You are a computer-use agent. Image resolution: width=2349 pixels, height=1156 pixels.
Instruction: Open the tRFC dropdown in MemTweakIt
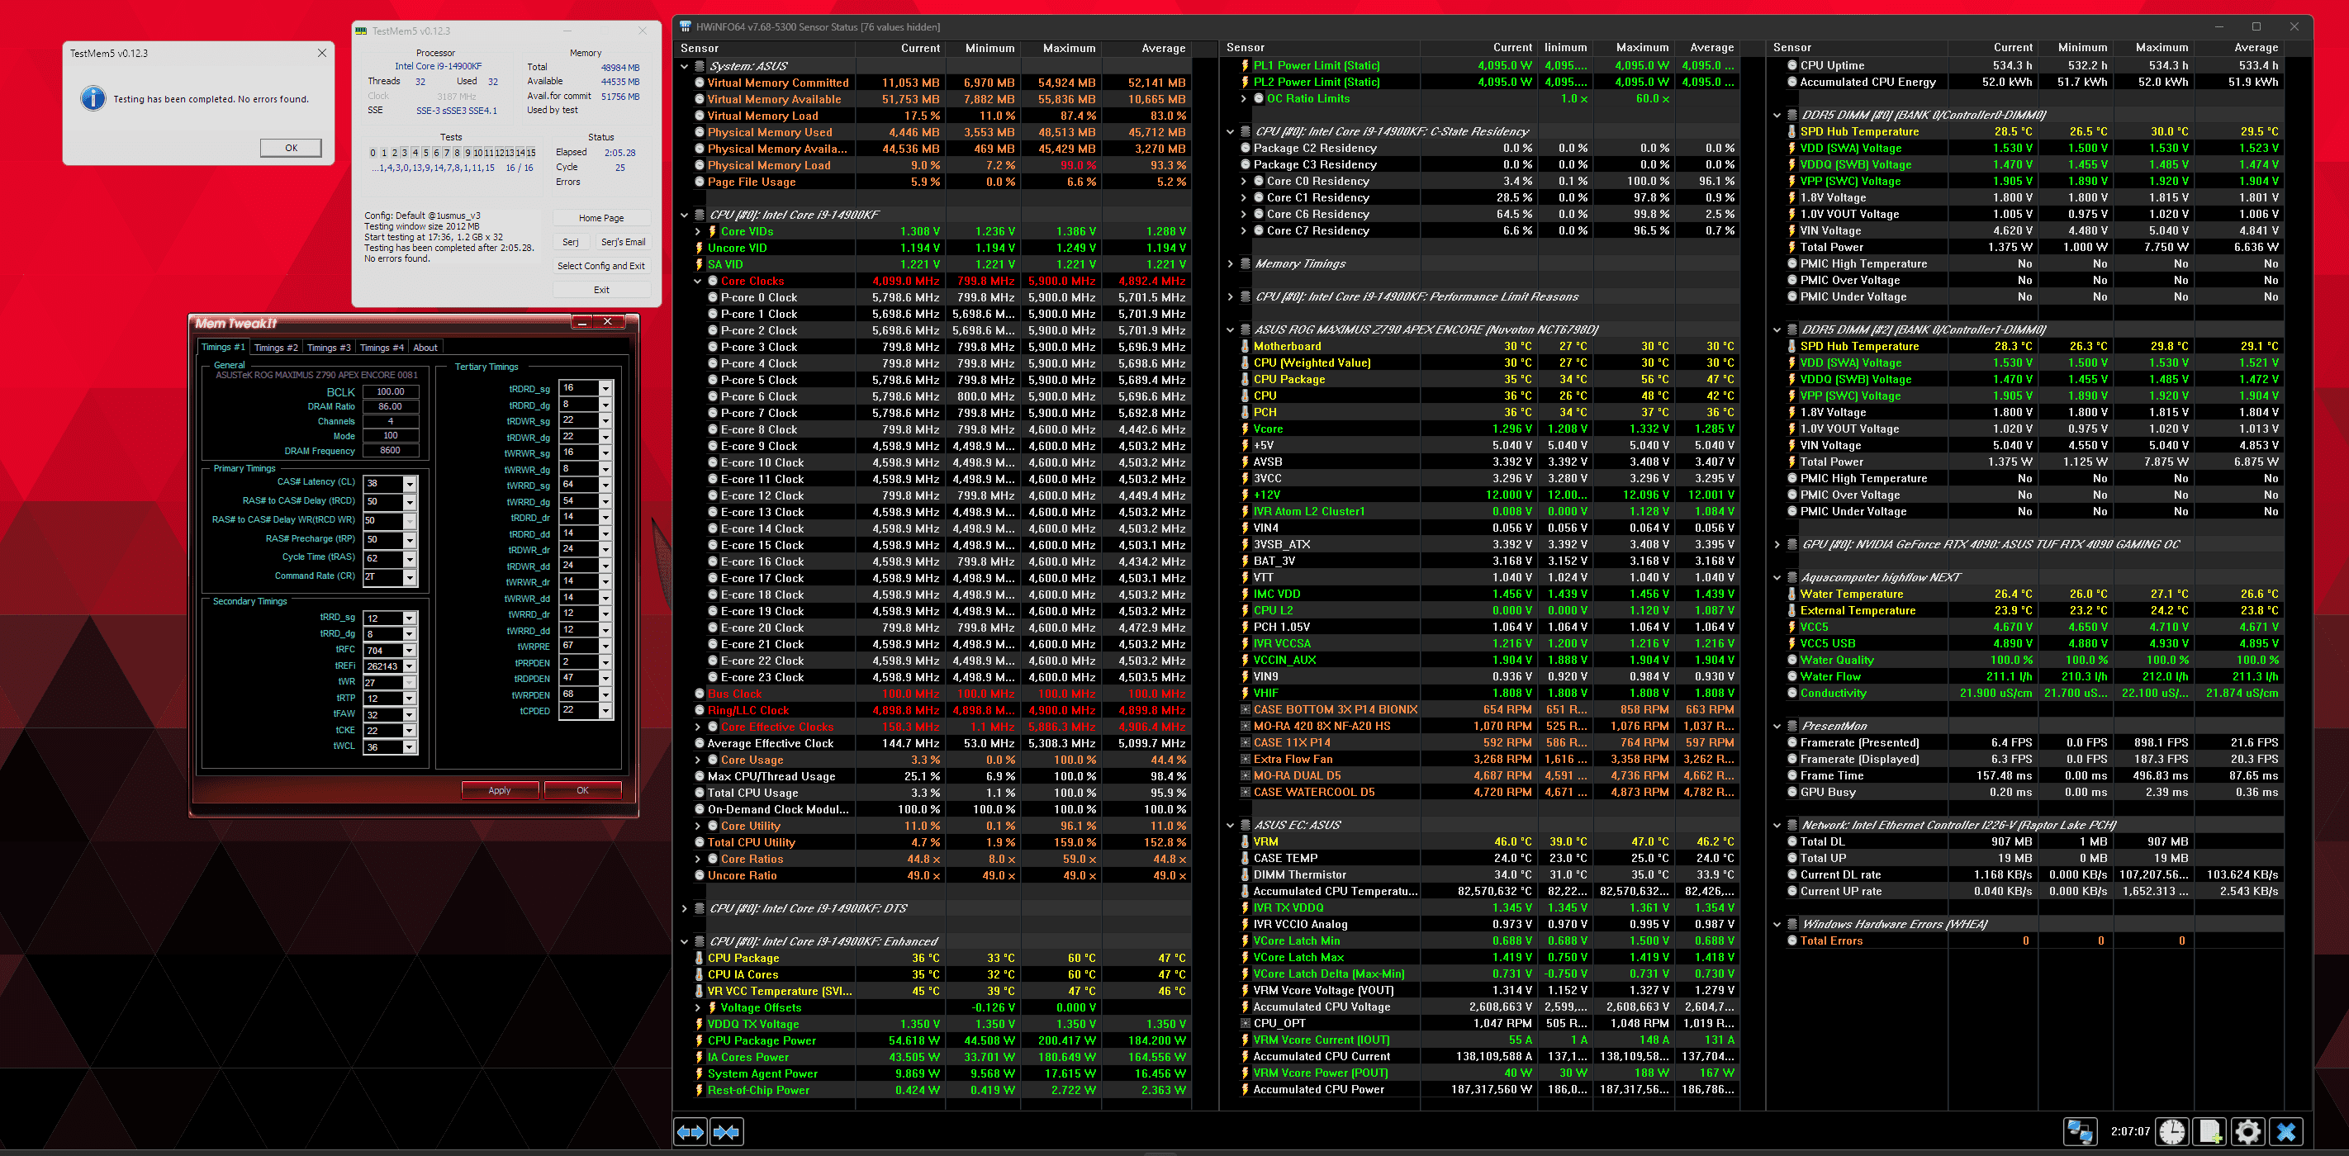410,651
